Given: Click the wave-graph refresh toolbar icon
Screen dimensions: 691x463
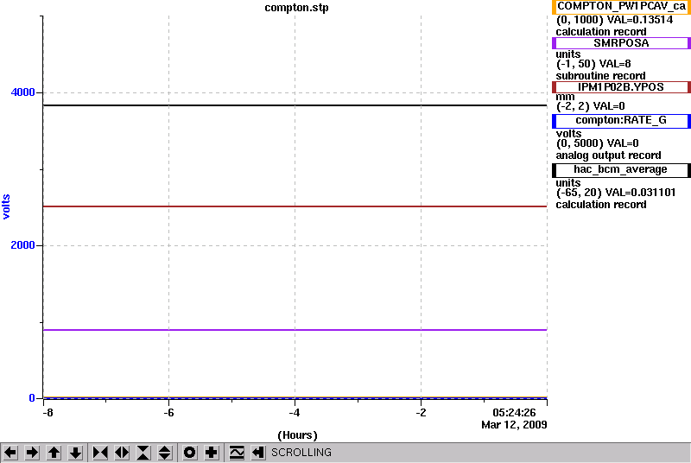Looking at the screenshot, I should tap(237, 453).
